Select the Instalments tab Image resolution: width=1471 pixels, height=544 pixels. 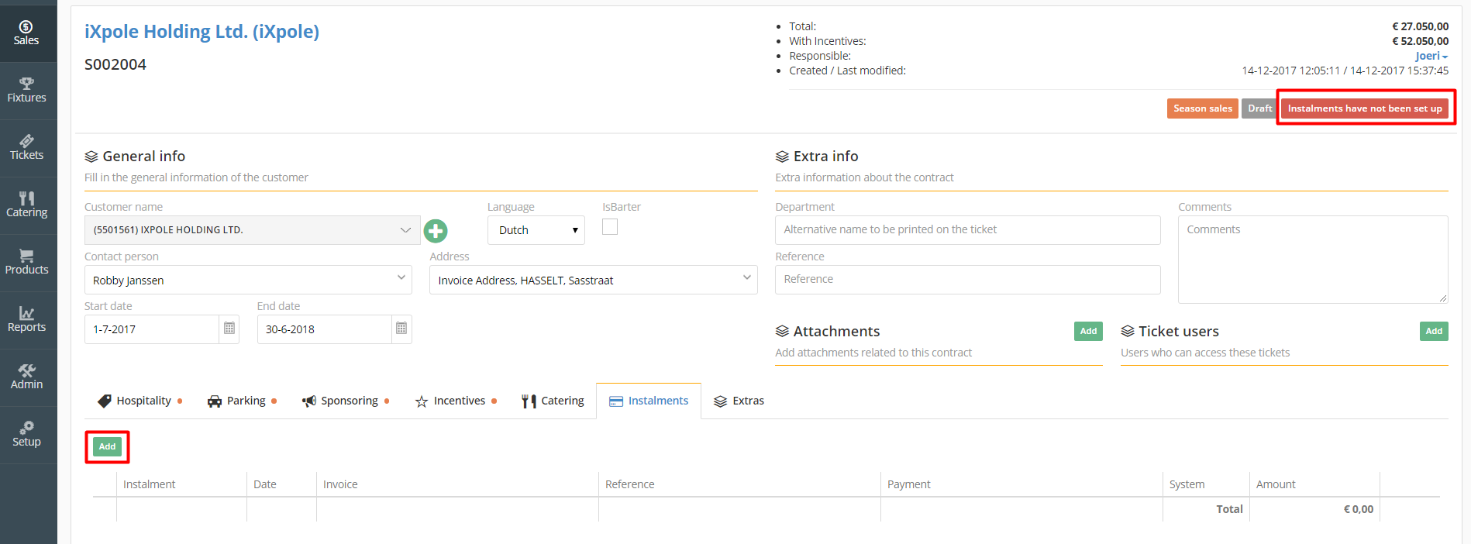[x=649, y=401]
